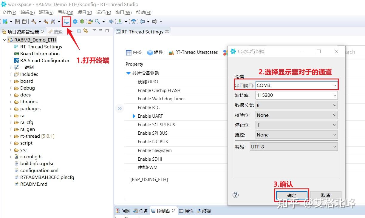
Task: Click the New project toolbar icon
Action: pyautogui.click(x=5, y=22)
